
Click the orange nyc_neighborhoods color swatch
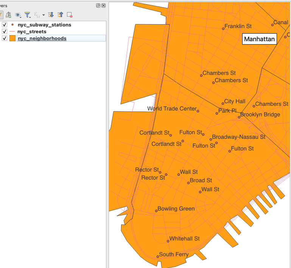(12, 39)
